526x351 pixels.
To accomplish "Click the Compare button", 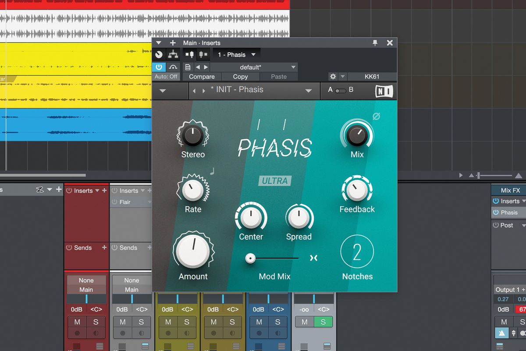I will 202,76.
